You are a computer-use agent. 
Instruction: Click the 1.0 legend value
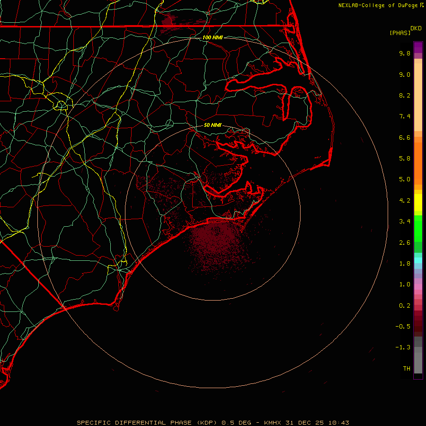[x=405, y=284]
